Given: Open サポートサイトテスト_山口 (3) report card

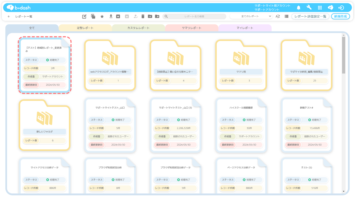Looking at the screenshot, I should [175, 125].
